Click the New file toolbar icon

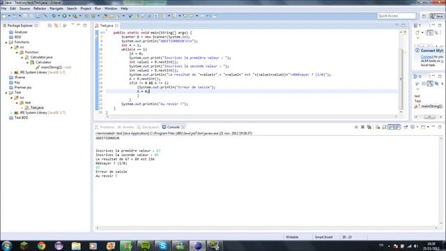4,16
